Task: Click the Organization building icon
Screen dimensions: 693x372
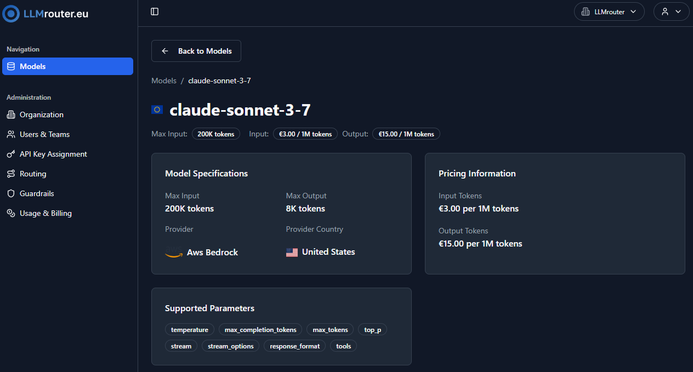Action: click(x=11, y=115)
